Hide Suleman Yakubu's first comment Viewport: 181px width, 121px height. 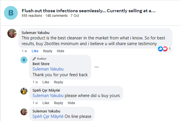point(60,51)
